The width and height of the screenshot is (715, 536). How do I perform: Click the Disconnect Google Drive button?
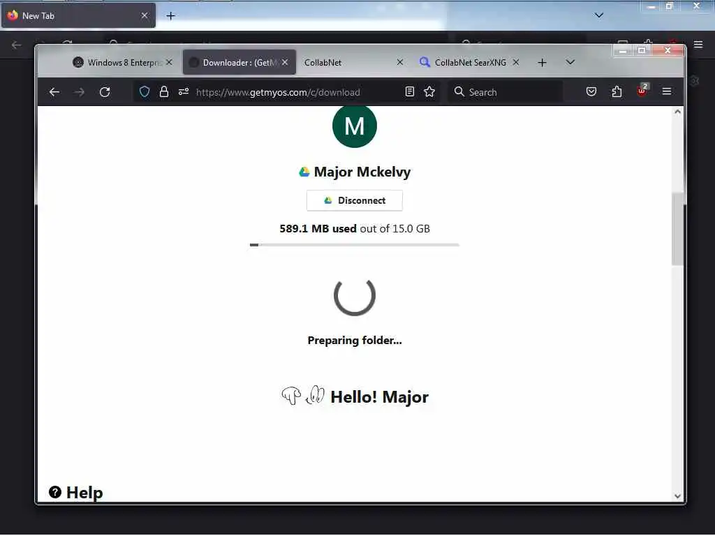click(x=354, y=200)
